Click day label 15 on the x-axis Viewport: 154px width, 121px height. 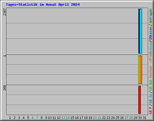[72, 118]
